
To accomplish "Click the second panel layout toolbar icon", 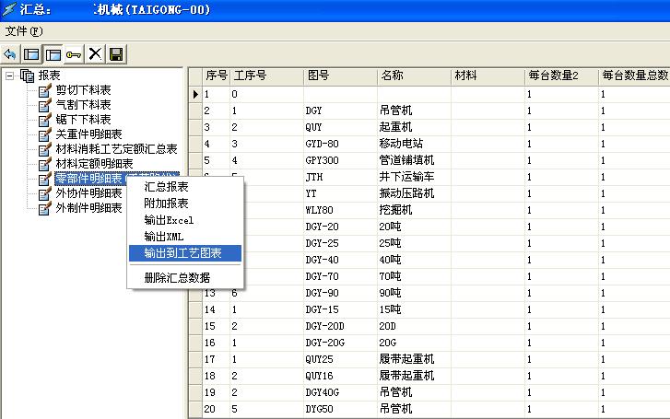I will coord(53,54).
